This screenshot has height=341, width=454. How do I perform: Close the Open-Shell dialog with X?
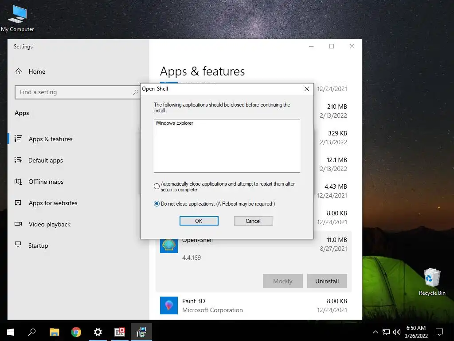point(307,89)
